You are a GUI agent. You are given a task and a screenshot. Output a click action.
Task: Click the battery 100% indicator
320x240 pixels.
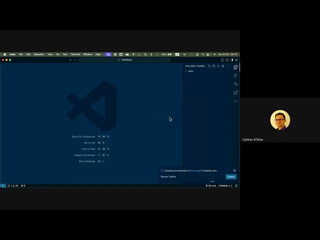click(x=166, y=54)
